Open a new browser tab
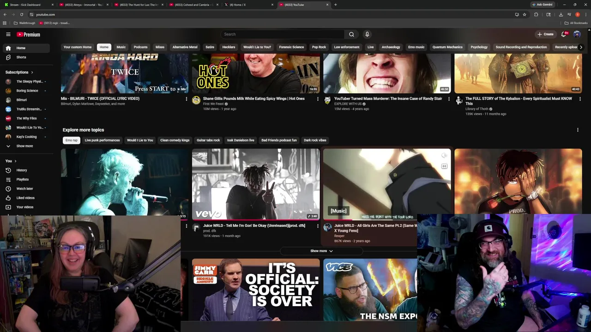This screenshot has width=591, height=332. pos(335,5)
